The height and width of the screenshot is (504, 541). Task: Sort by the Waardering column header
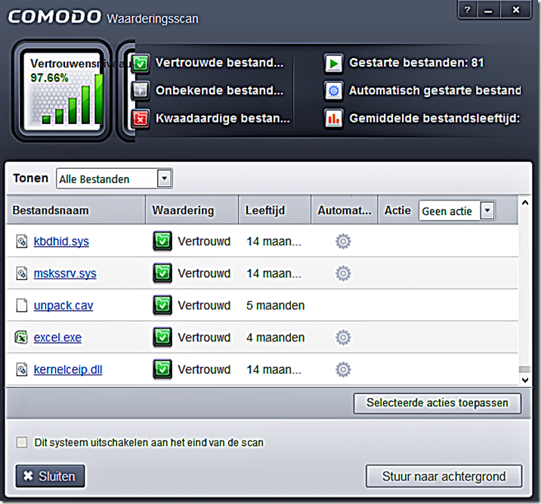(192, 210)
